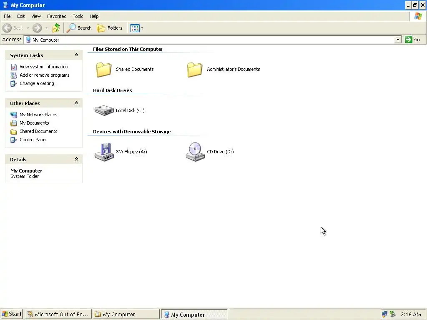Expand the Address bar dropdown list
The width and height of the screenshot is (427, 320).
398,40
